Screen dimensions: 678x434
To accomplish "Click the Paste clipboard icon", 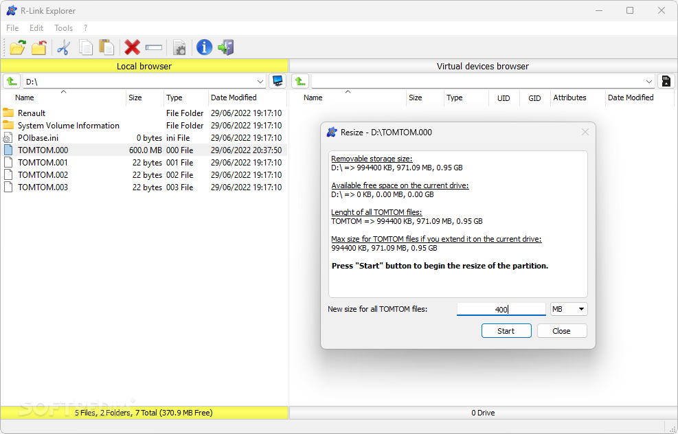I will 106,47.
